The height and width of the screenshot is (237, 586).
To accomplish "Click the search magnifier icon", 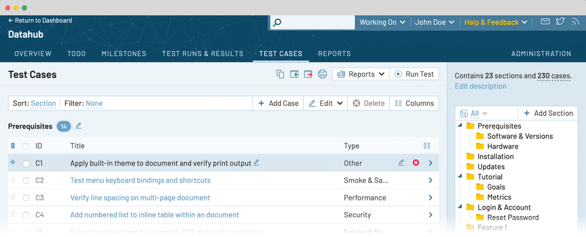I will (x=277, y=23).
